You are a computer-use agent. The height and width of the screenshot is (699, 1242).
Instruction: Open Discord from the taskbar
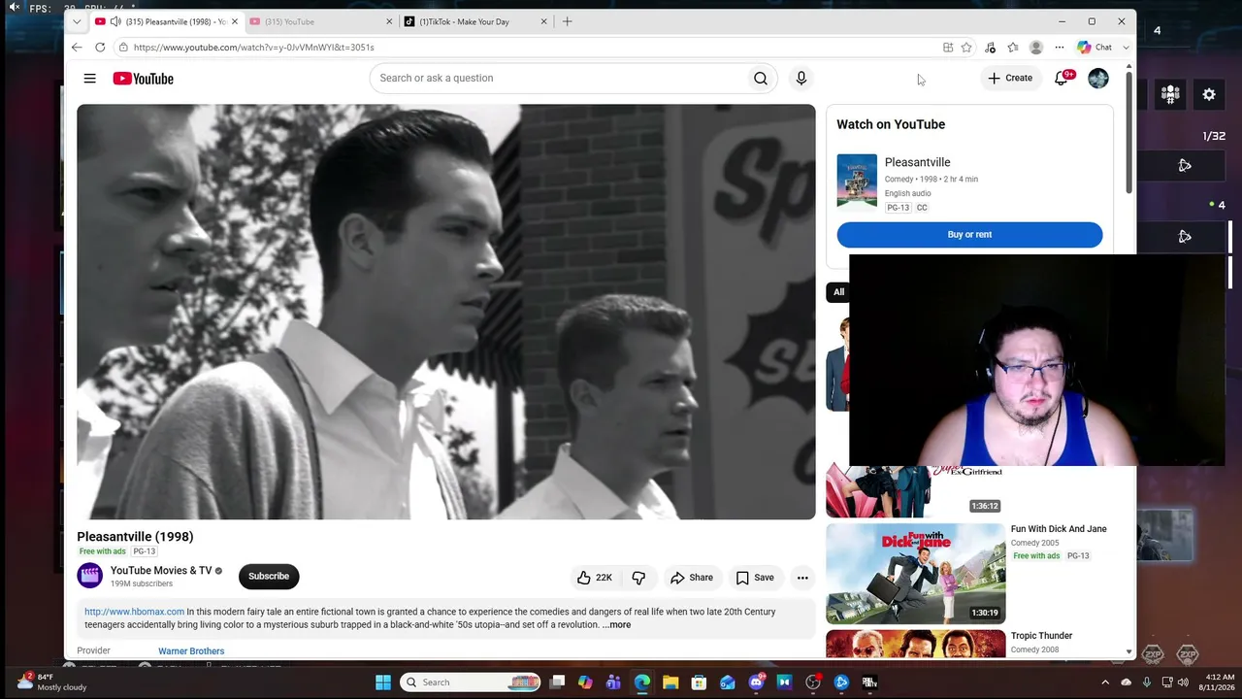(x=756, y=682)
